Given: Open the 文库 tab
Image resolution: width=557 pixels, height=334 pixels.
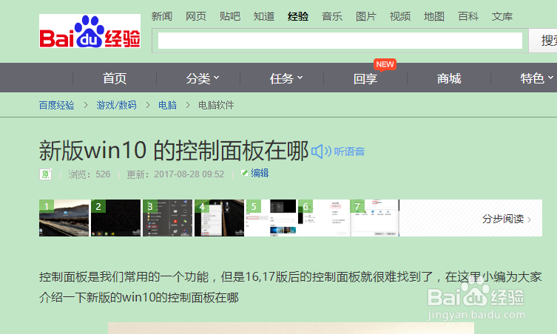Looking at the screenshot, I should 502,16.
